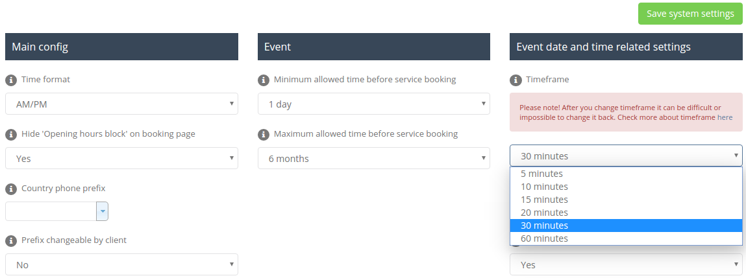Choose 5 minutes from timeframe list
746x278 pixels.
coord(541,174)
